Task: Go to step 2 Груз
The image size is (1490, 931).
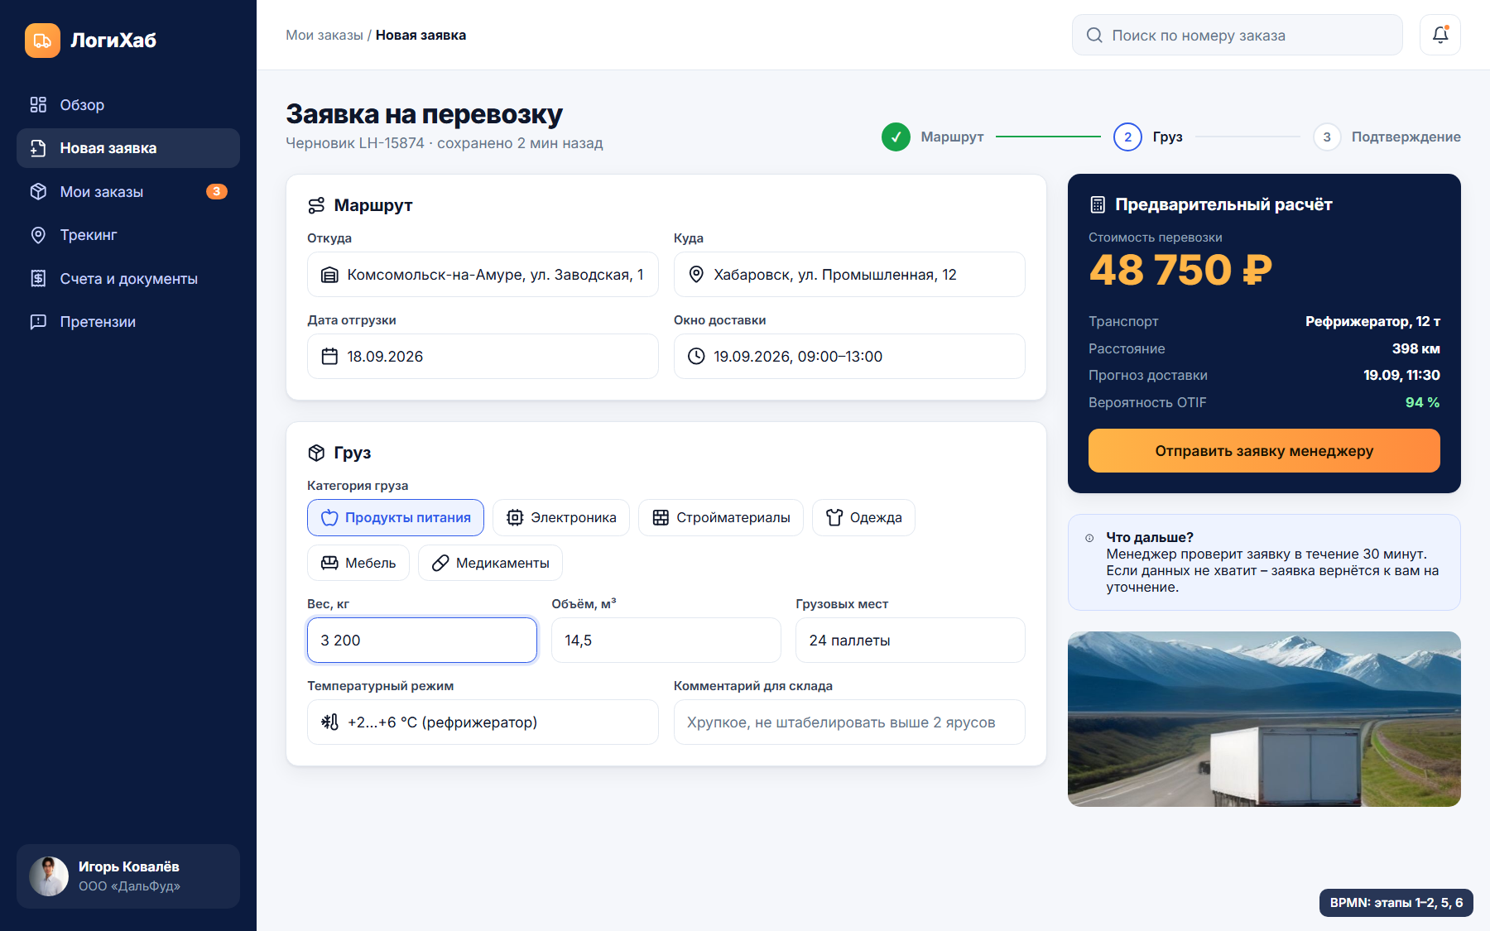Action: [1148, 137]
